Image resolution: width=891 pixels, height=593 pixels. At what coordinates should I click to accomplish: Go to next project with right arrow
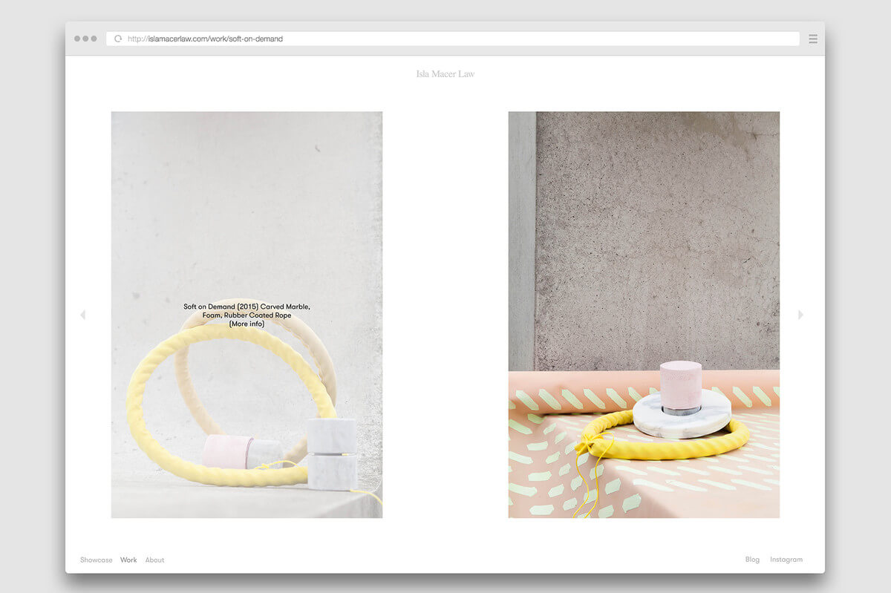pyautogui.click(x=800, y=315)
